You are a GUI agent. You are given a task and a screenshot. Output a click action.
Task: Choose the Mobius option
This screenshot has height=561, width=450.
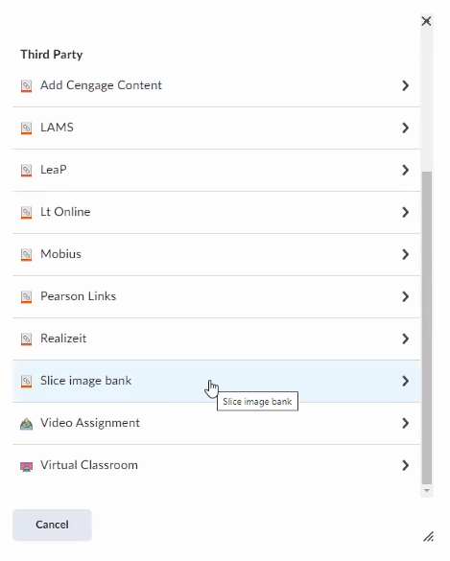pyautogui.click(x=216, y=254)
